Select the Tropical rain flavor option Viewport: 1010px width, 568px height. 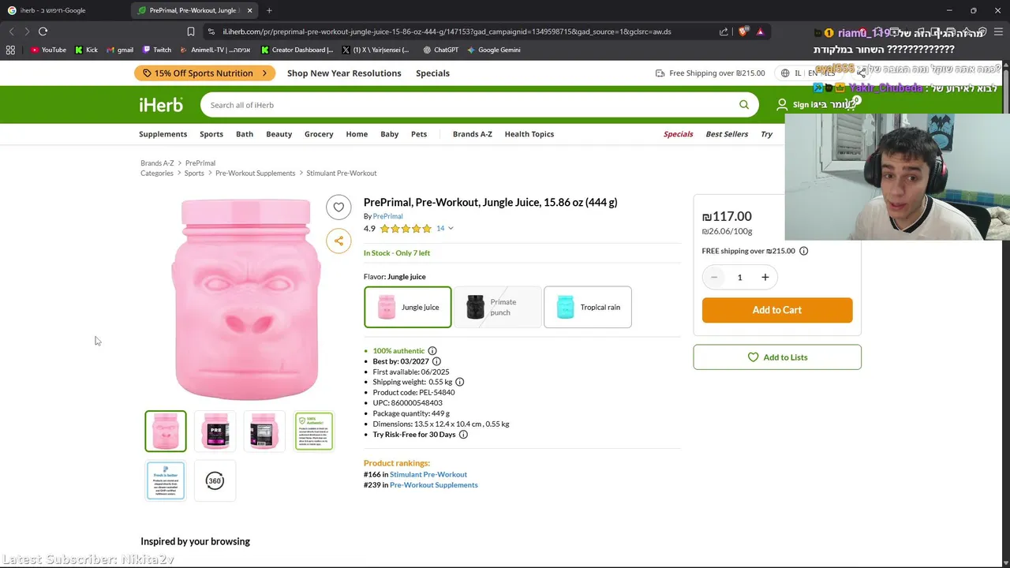click(x=588, y=307)
